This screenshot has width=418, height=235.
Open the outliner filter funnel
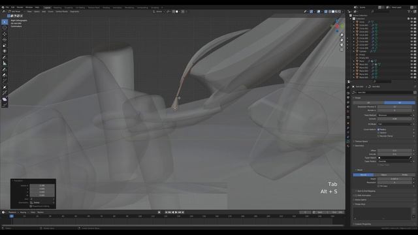409,12
